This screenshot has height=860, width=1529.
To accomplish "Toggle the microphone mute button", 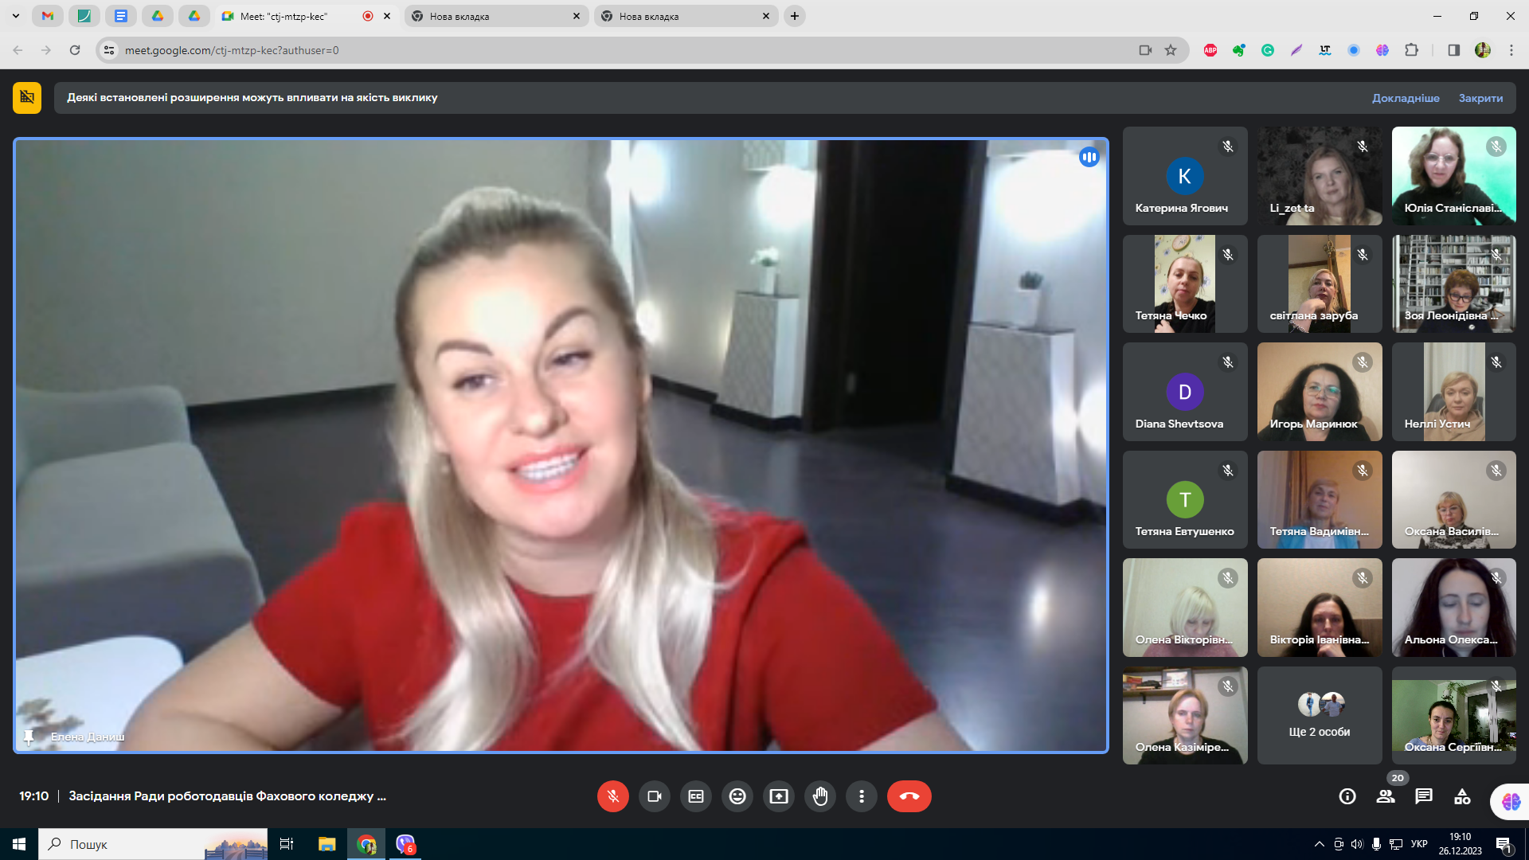I will [x=612, y=796].
